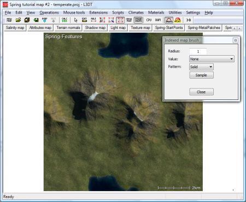Image resolution: width=246 pixels, height=202 pixels.
Task: Click the BMP export icon with cyan diamond
Action: click(x=45, y=20)
